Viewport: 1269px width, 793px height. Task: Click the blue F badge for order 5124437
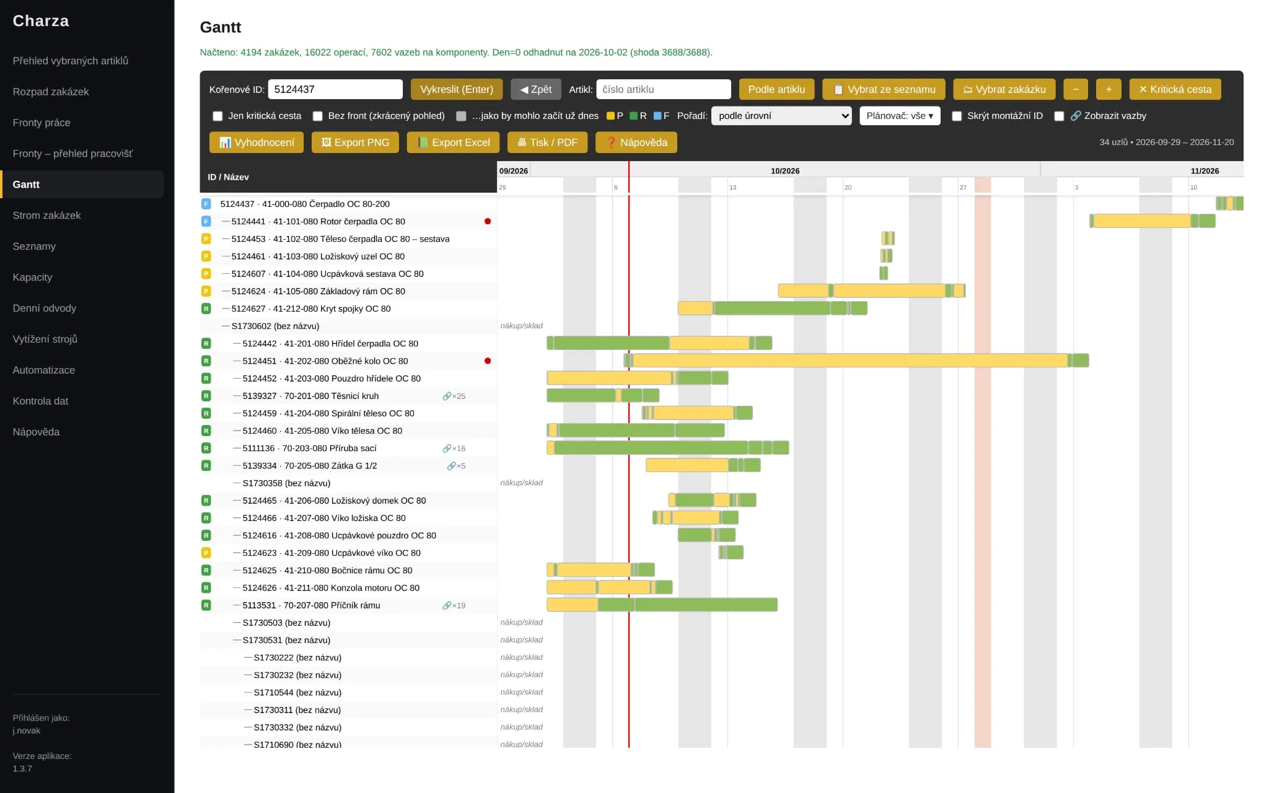coord(206,204)
